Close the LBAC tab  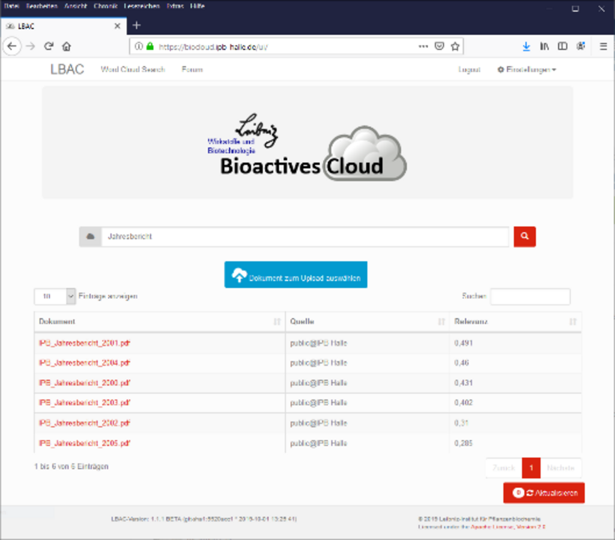pos(117,26)
